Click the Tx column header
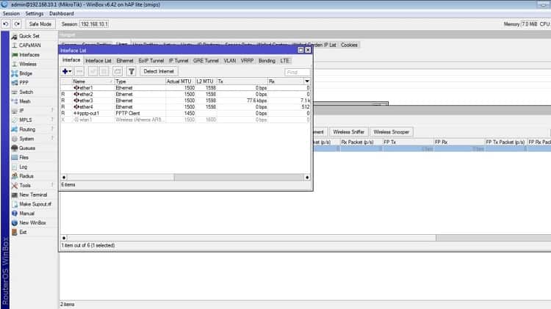The height and width of the screenshot is (309, 551). 242,81
